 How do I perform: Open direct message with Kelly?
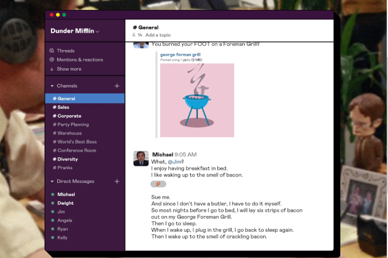coord(62,237)
